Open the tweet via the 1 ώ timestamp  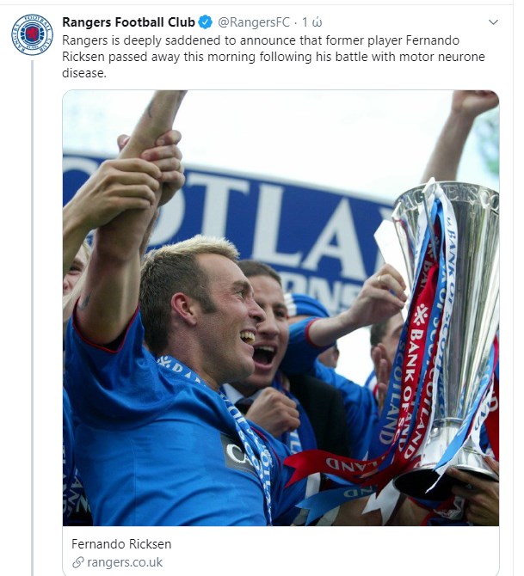click(311, 22)
